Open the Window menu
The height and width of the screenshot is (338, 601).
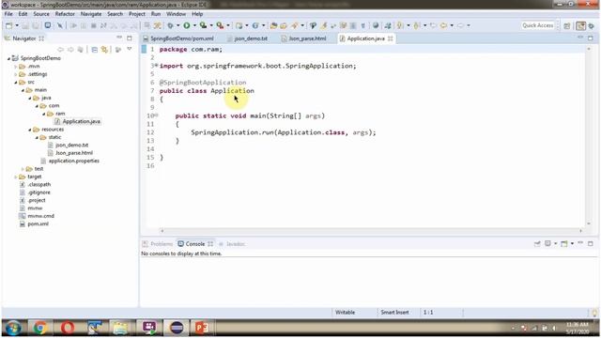(x=176, y=14)
